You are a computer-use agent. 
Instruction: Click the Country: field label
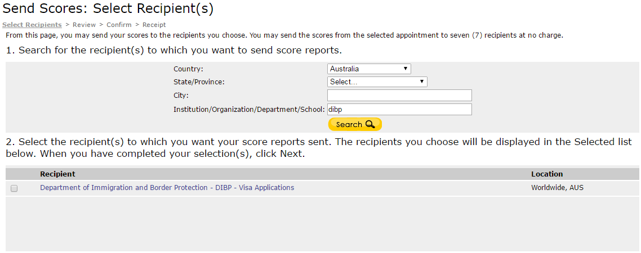point(188,69)
